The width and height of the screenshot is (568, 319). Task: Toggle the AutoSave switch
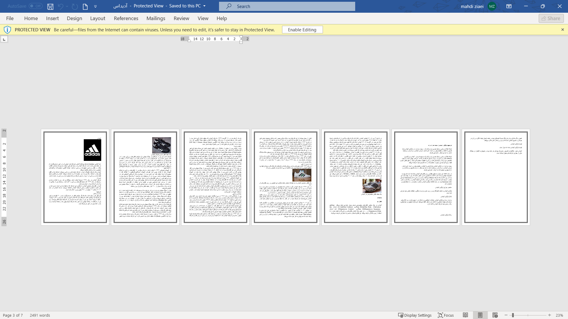(36, 6)
